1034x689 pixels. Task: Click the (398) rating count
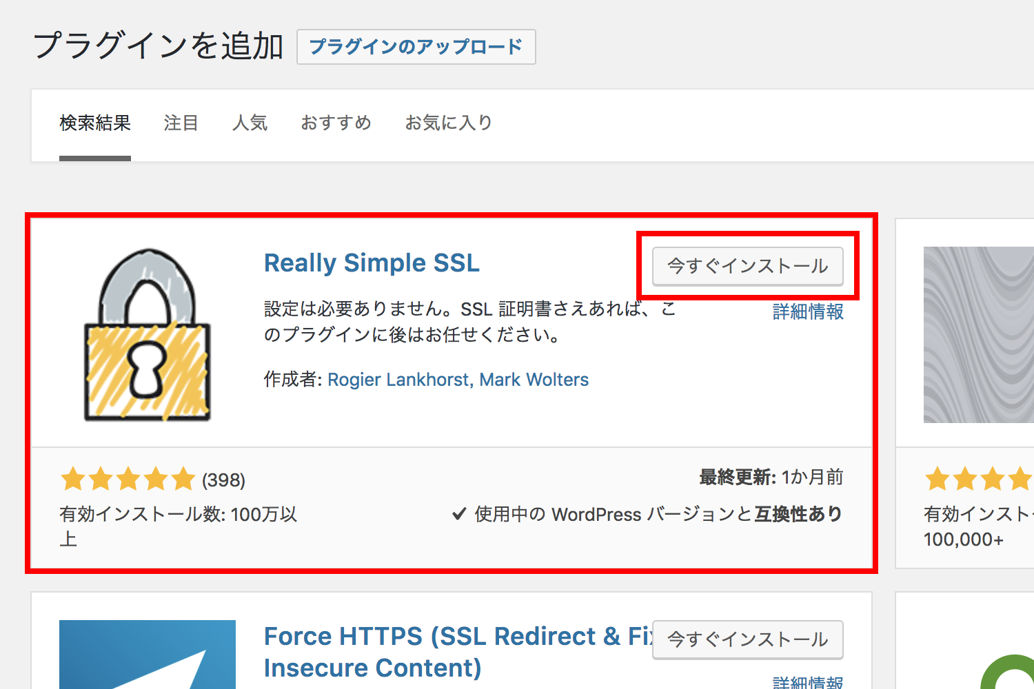tap(223, 480)
